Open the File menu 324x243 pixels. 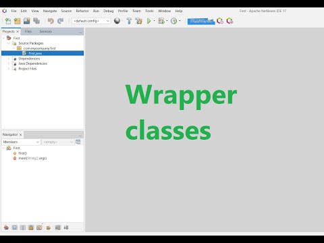click(14, 11)
